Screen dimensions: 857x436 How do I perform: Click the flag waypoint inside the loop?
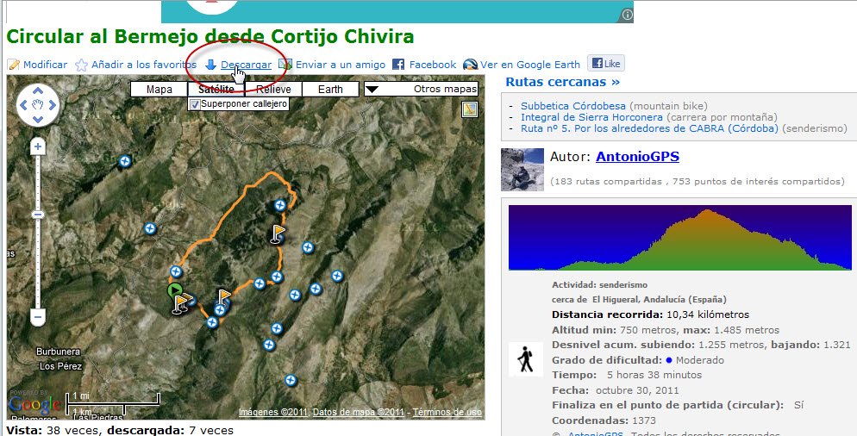(x=278, y=234)
